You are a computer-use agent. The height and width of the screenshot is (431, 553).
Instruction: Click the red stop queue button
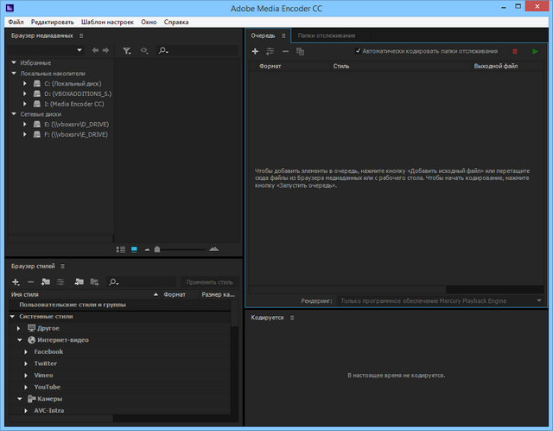coord(515,52)
